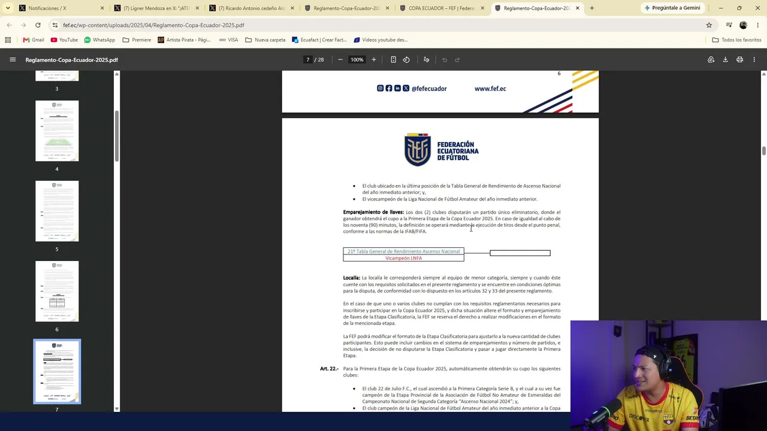Screen dimensions: 767x431
Task: Open YouTube bookmark
Action: coord(64,40)
